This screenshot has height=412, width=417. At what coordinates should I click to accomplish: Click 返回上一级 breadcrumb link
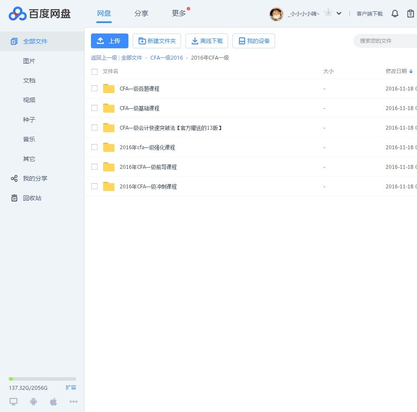click(x=104, y=58)
